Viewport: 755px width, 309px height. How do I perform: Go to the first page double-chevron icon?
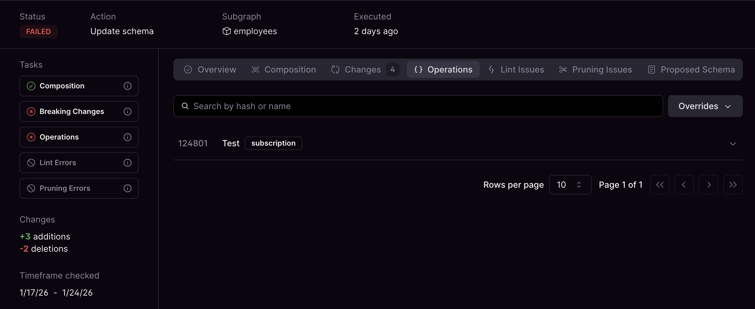[659, 185]
